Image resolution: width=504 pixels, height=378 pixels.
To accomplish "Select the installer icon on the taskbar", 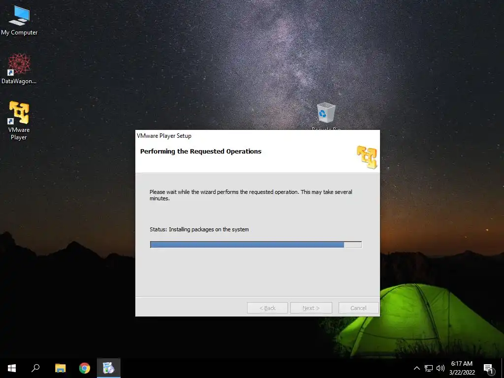I will tap(109, 368).
